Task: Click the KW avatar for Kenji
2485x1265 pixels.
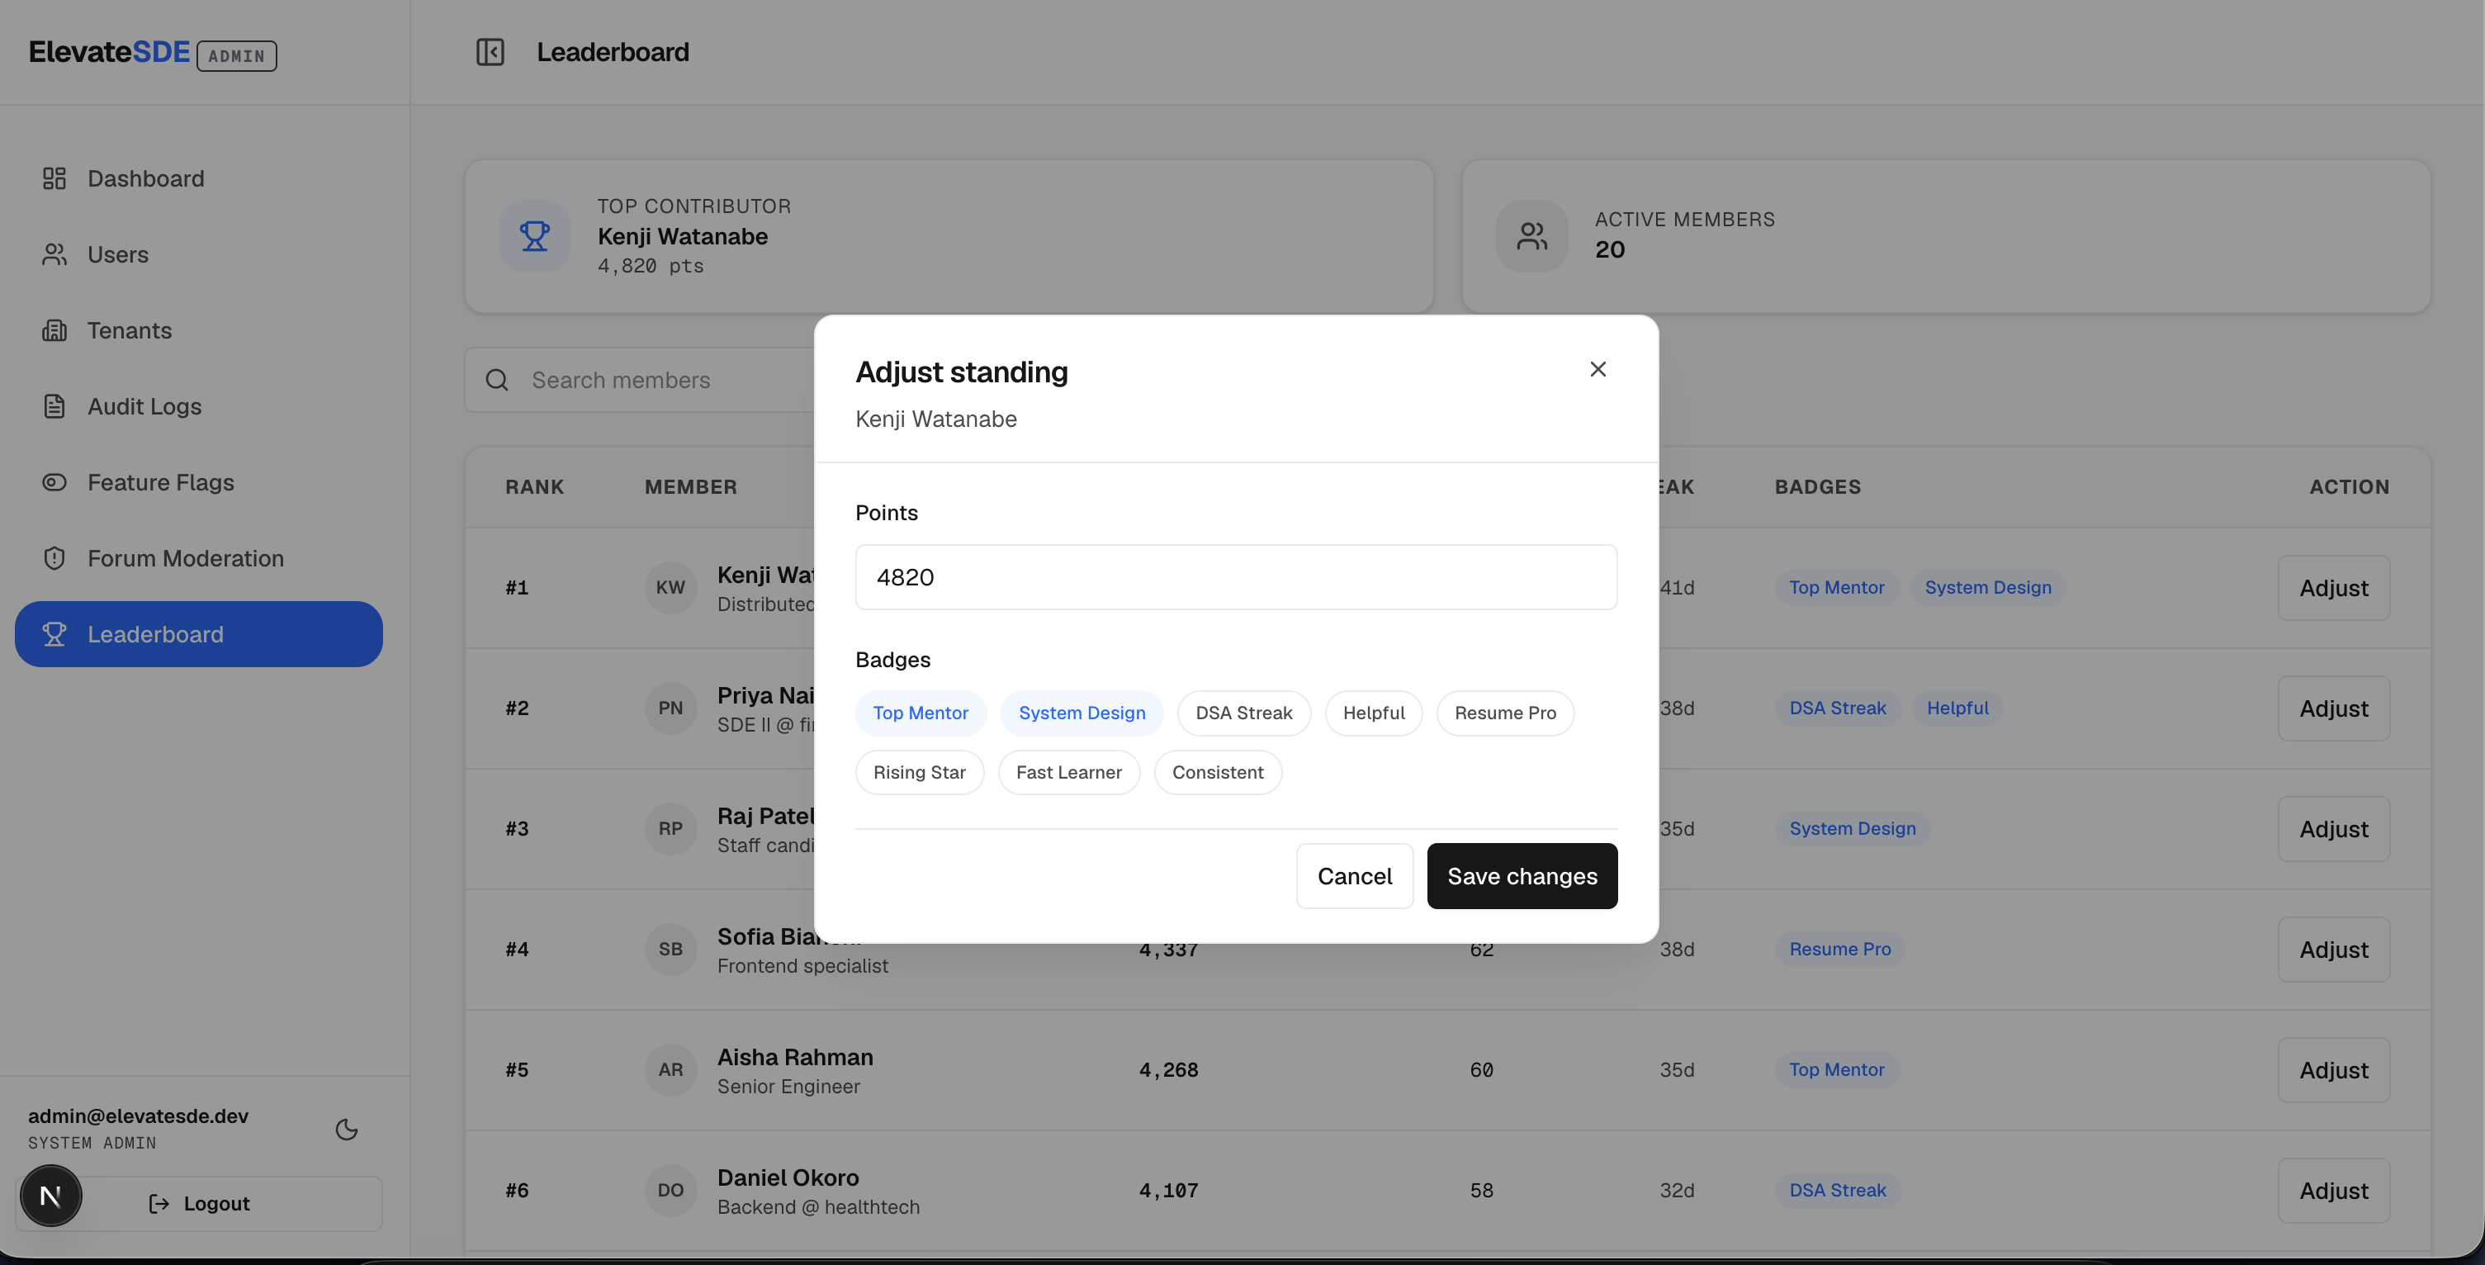Action: tap(670, 588)
